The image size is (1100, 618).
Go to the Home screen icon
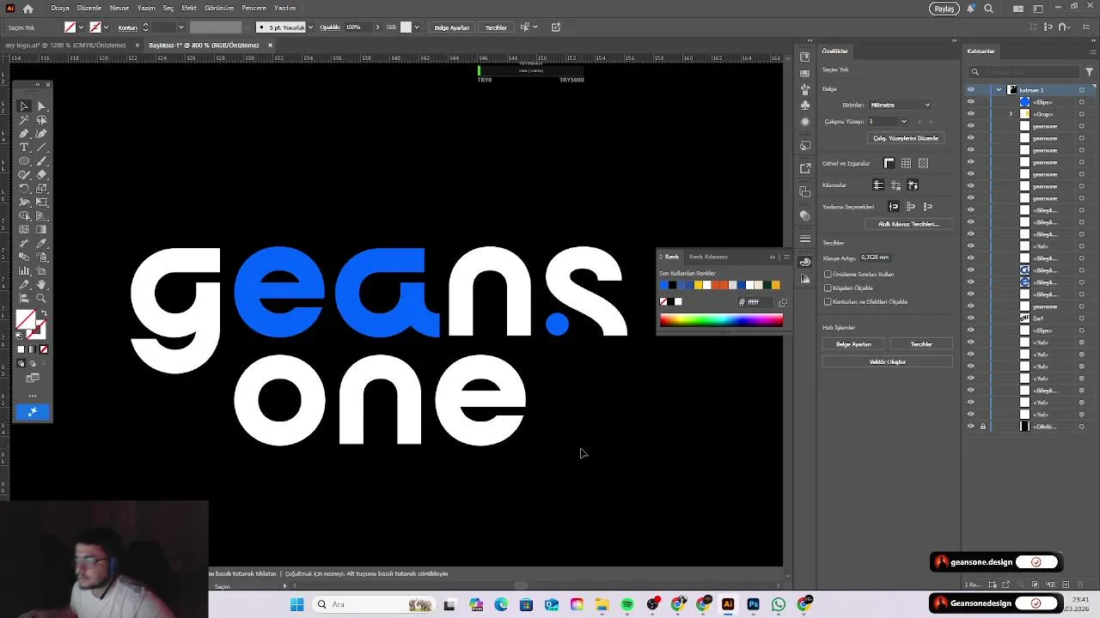[28, 9]
